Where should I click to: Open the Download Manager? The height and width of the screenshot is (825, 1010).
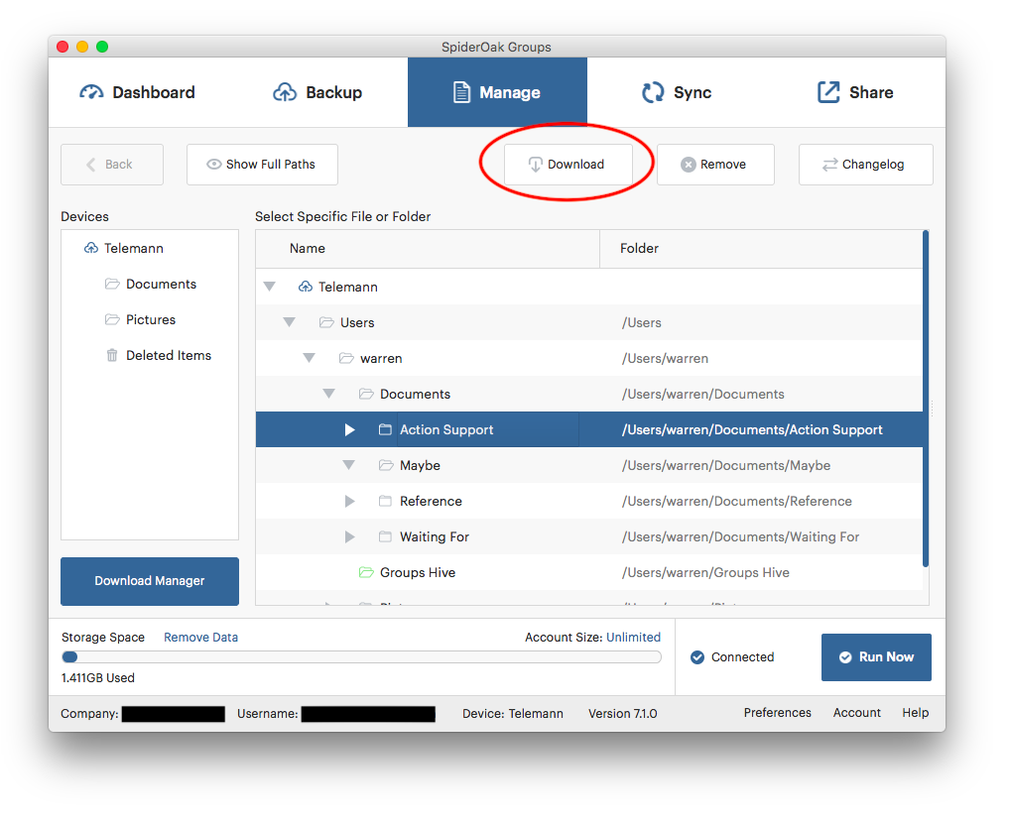click(150, 581)
